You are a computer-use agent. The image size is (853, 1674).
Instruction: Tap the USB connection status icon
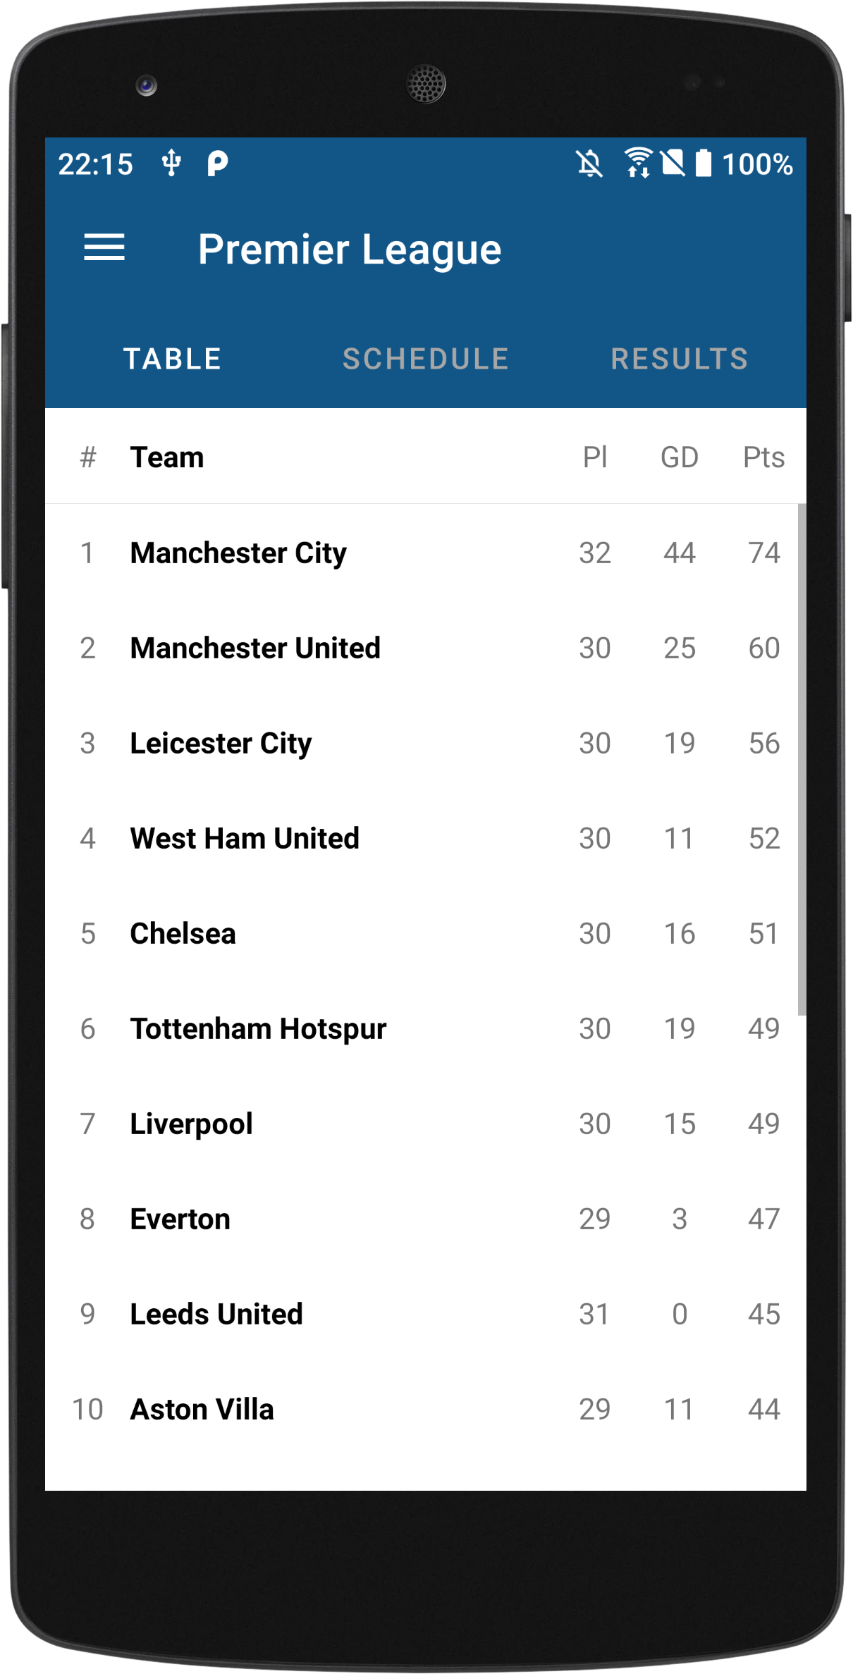tap(171, 164)
